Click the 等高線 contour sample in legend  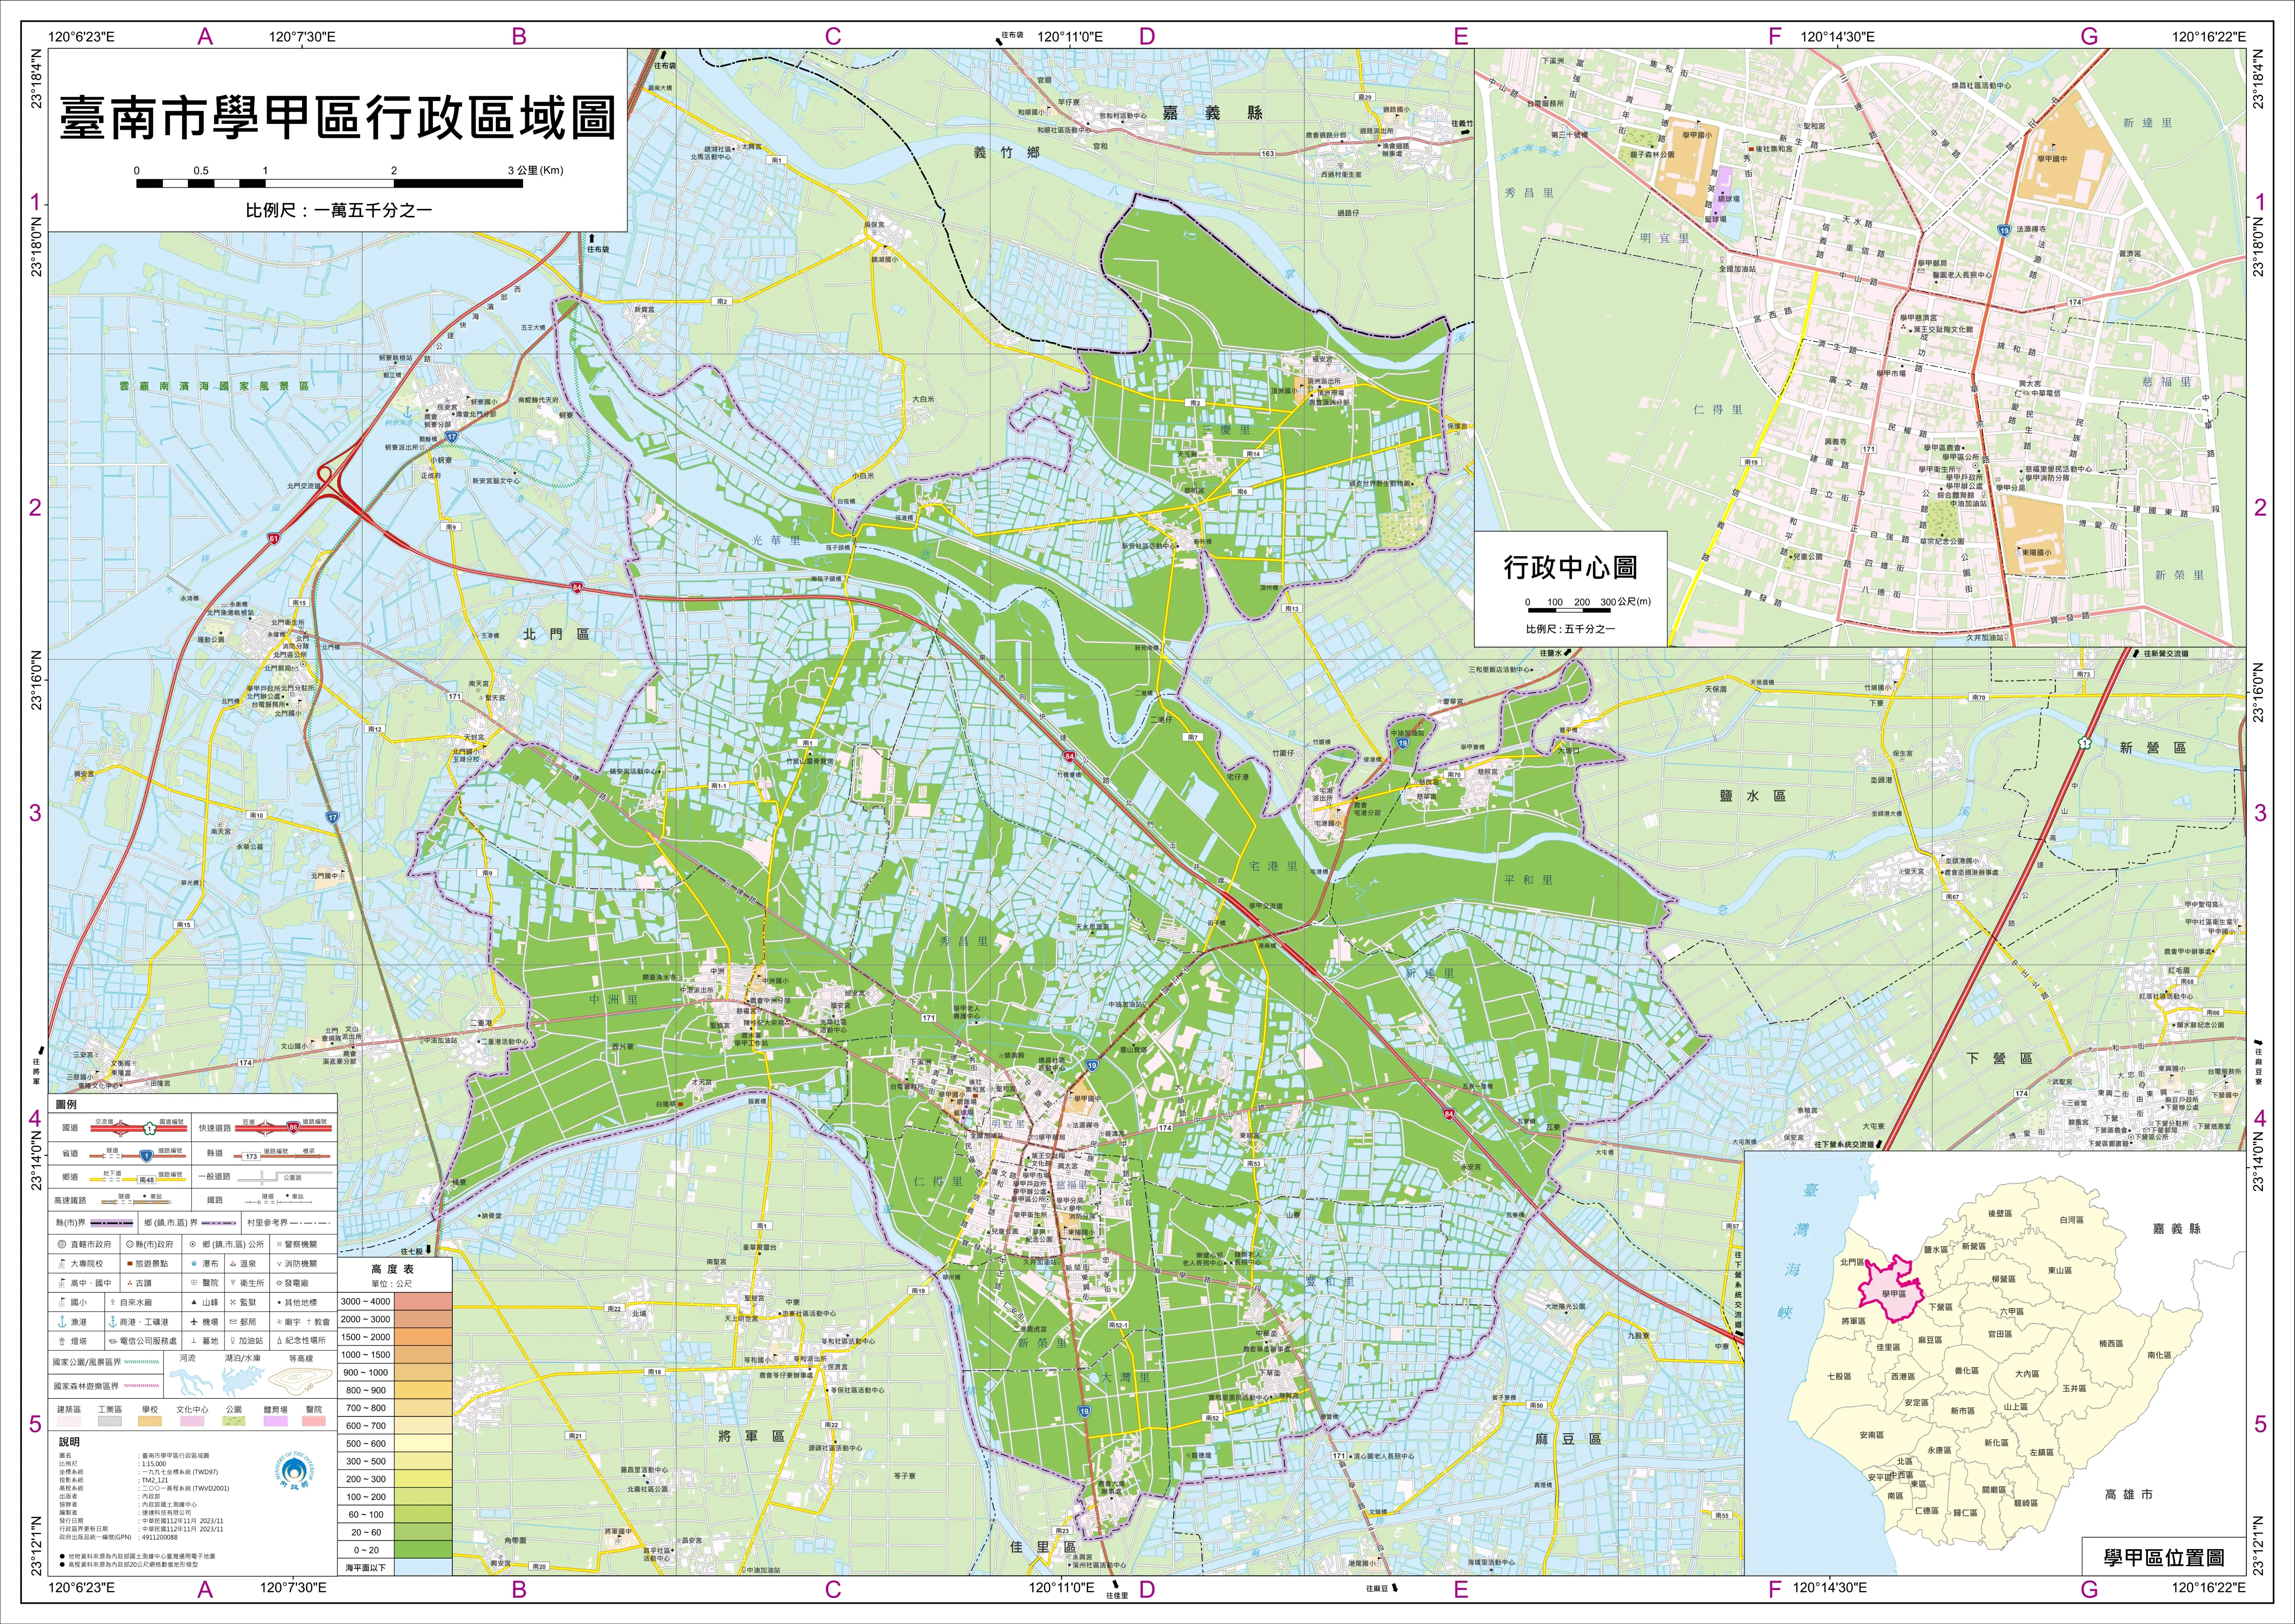[301, 1382]
